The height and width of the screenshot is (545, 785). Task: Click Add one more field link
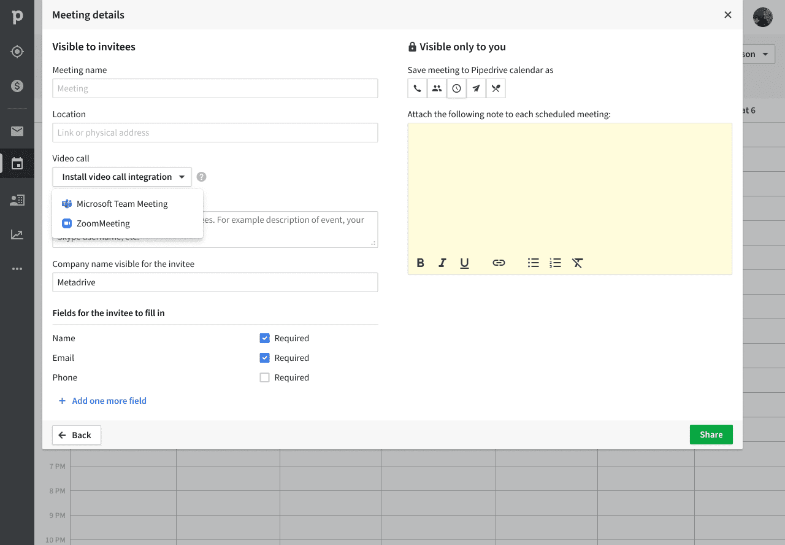click(102, 401)
